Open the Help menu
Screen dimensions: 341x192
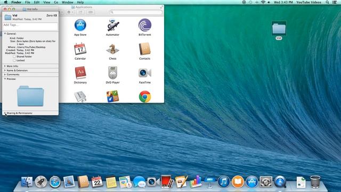coord(80,2)
